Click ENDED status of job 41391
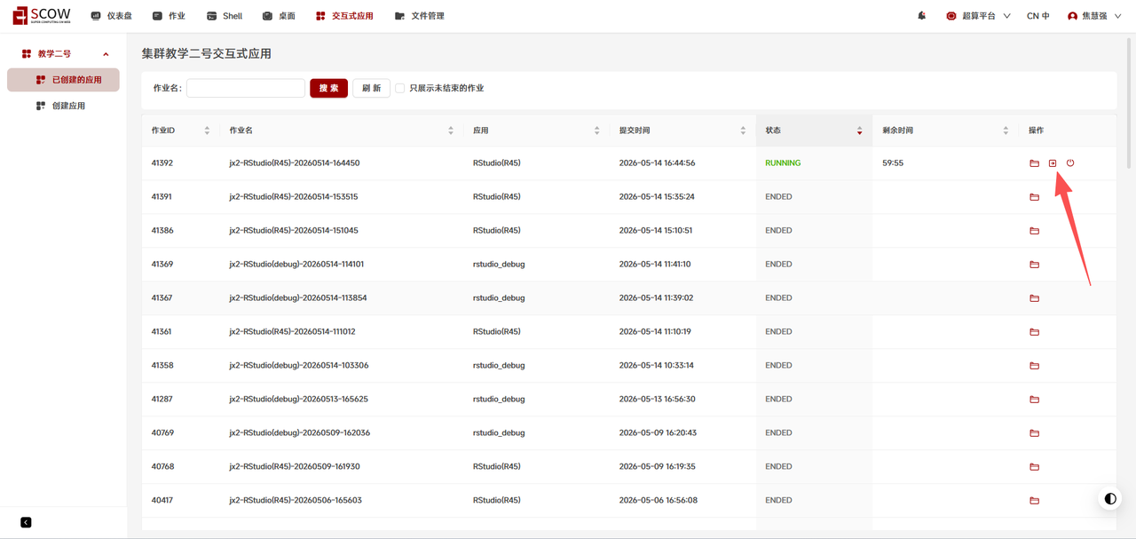Image resolution: width=1136 pixels, height=539 pixels. (778, 197)
